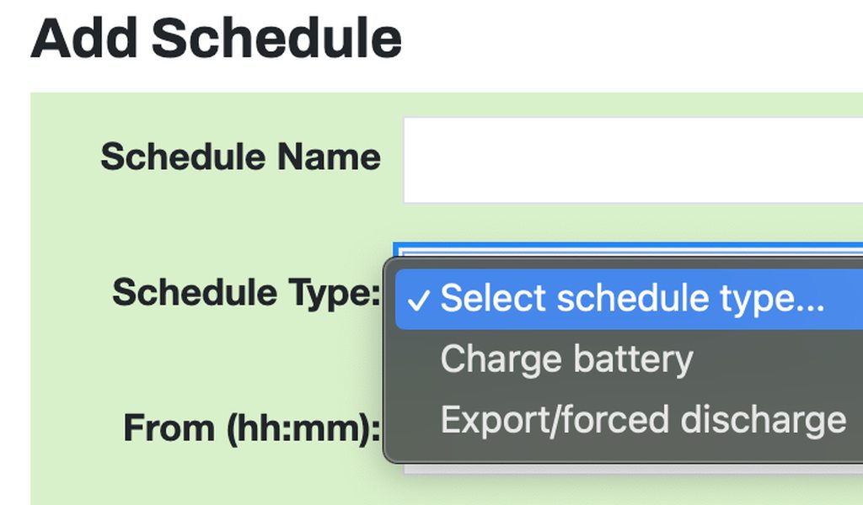Image resolution: width=863 pixels, height=505 pixels.
Task: Click the 'From (hh:mm):' label
Action: click(252, 428)
